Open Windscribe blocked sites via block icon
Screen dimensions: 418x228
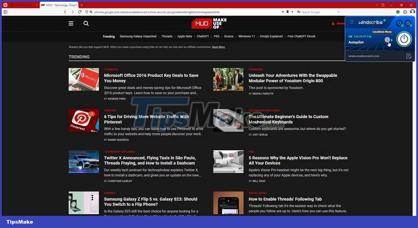tap(408, 23)
